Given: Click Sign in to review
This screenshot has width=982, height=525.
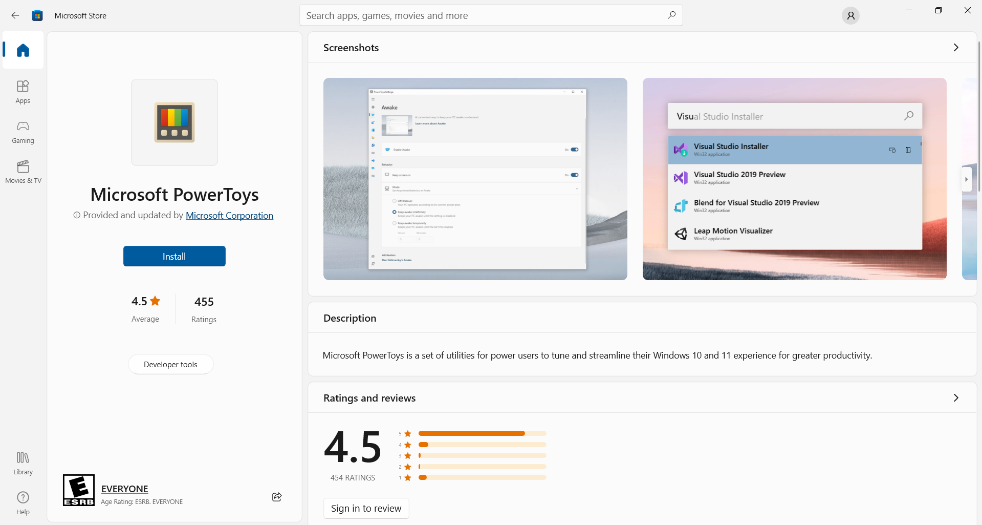Looking at the screenshot, I should coord(366,508).
